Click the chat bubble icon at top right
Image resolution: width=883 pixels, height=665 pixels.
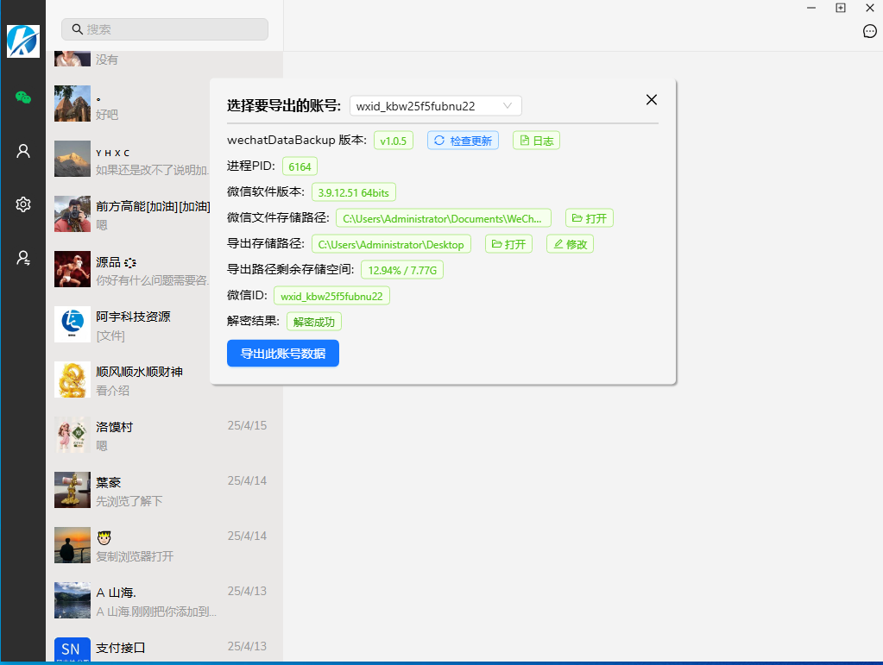[869, 31]
